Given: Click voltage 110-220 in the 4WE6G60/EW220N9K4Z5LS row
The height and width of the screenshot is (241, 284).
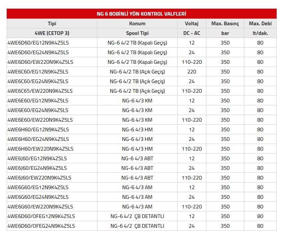Looking at the screenshot, I should [192, 207].
